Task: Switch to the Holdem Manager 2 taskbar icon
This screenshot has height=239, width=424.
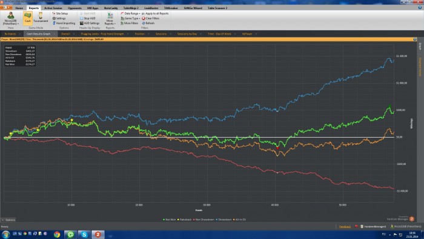Action: pyautogui.click(x=98, y=234)
